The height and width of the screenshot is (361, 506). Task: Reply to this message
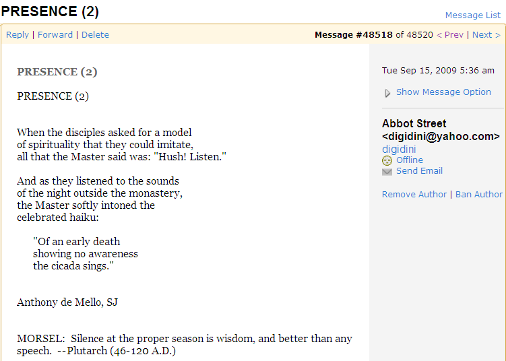coord(18,35)
